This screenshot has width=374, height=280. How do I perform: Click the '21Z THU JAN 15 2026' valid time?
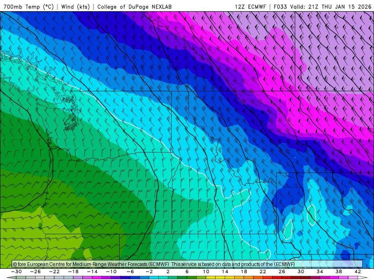[x=340, y=7]
